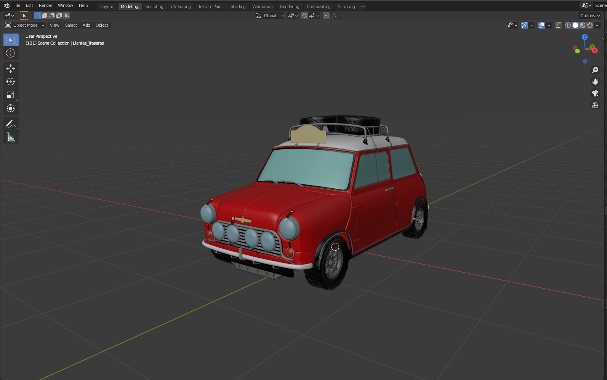607x380 pixels.
Task: Click the Scene name field
Action: (600, 5)
